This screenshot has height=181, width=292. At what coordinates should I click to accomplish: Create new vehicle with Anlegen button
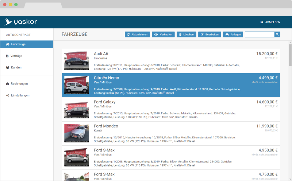[233, 34]
